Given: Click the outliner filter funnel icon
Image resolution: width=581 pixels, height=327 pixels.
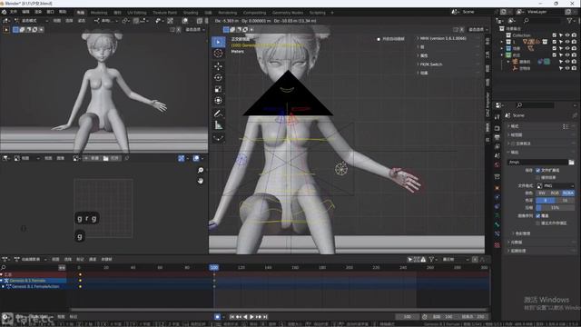Looking at the screenshot, I should click(x=569, y=21).
